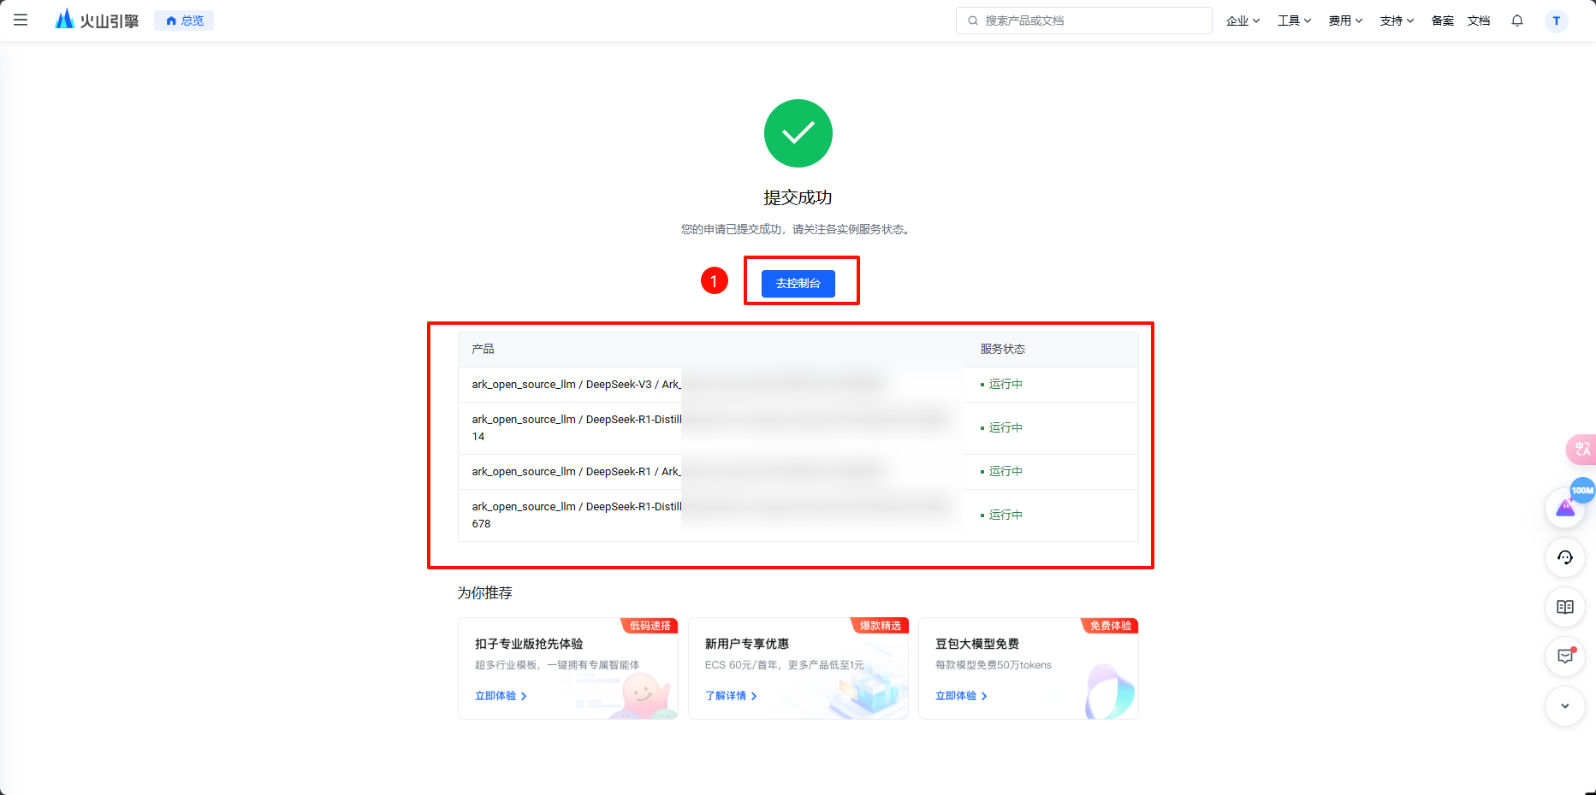Click the magnifier search icon
Viewport: 1596px width, 795px height.
(973, 21)
